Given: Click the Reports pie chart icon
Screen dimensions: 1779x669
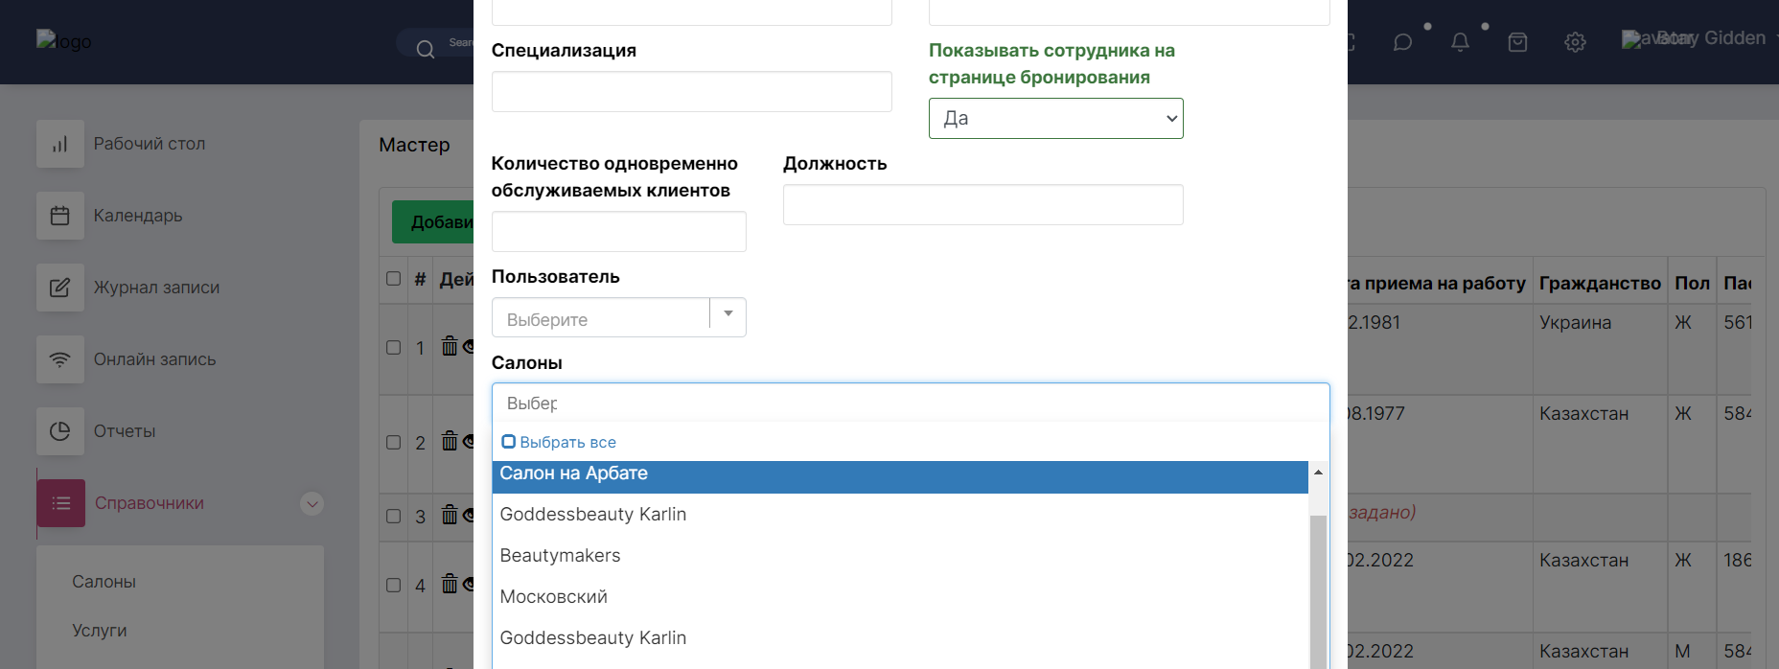Looking at the screenshot, I should pyautogui.click(x=60, y=431).
